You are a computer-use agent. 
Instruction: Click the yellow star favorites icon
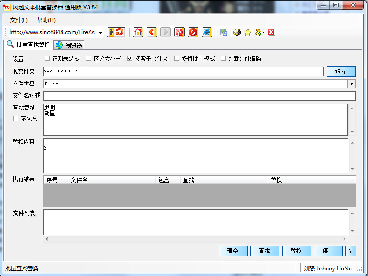[x=248, y=32]
